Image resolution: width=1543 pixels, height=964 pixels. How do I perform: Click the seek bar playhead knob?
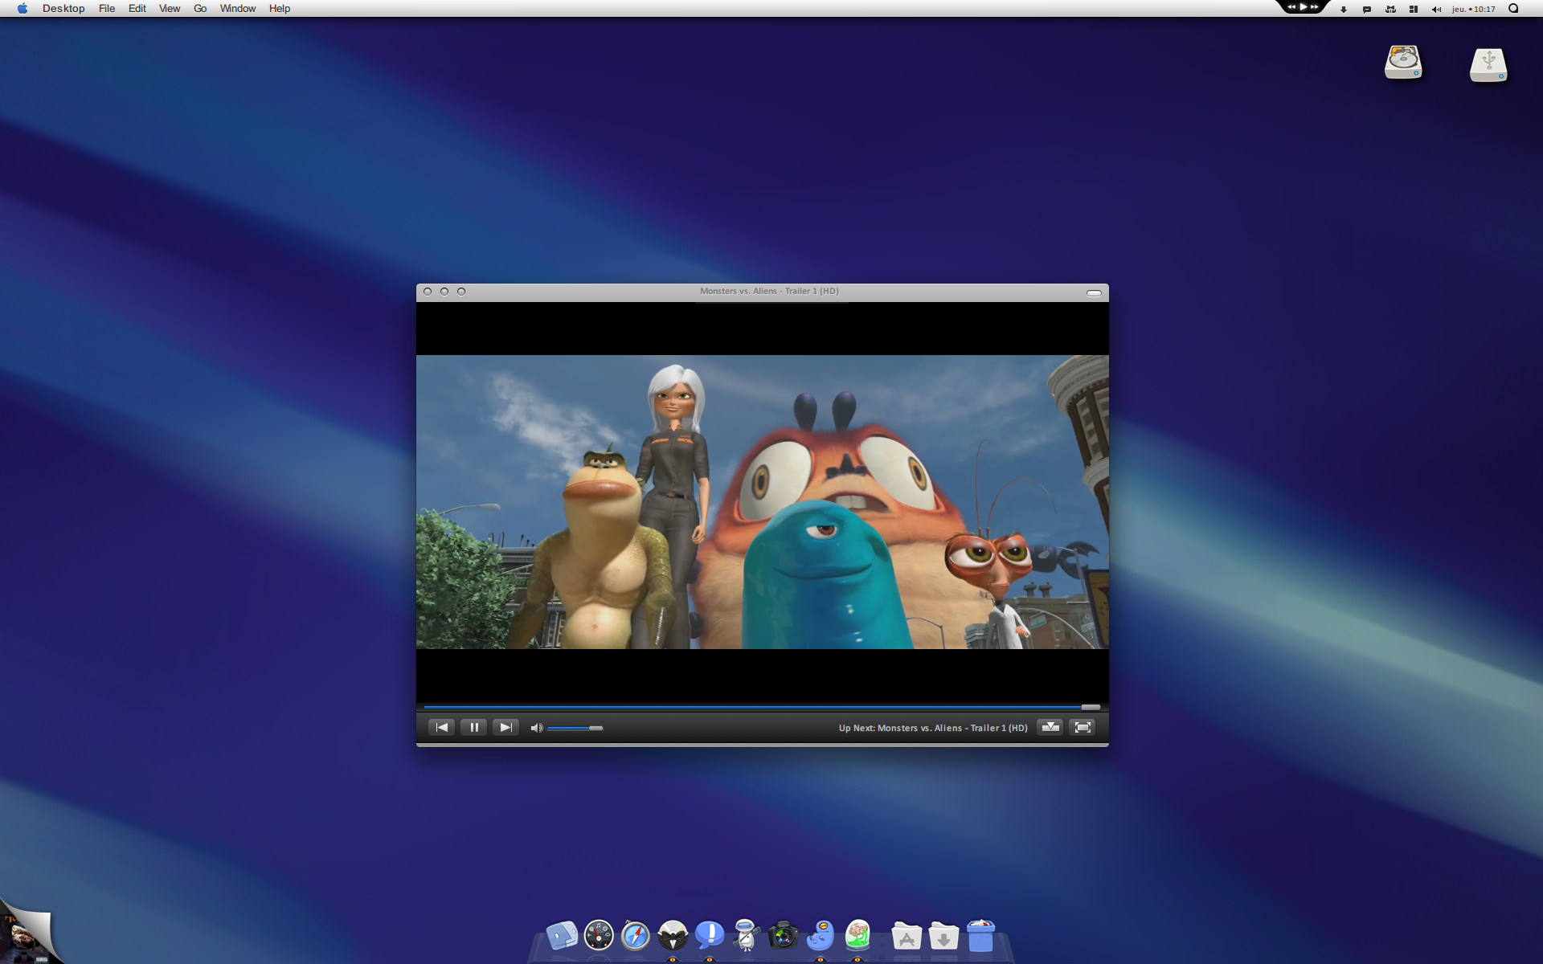[x=1091, y=707]
